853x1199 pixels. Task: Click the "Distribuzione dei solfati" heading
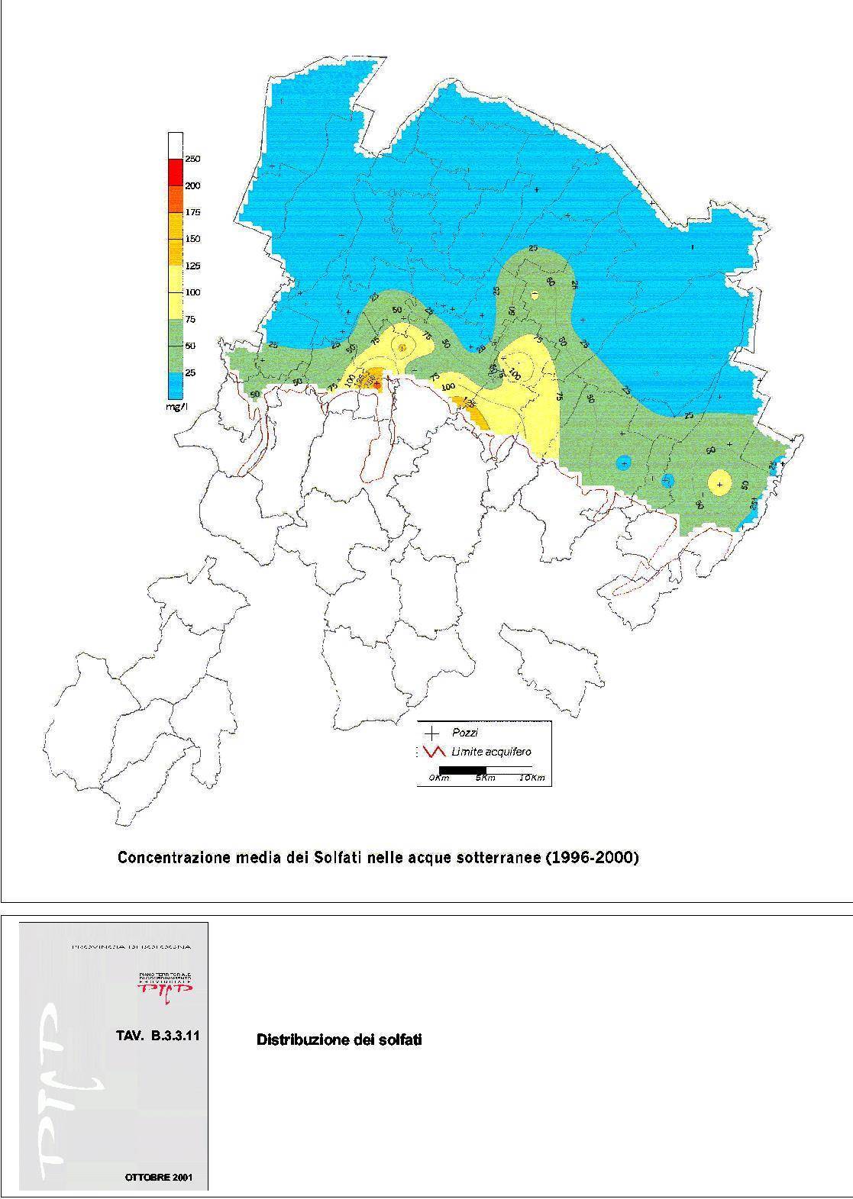click(x=339, y=1039)
